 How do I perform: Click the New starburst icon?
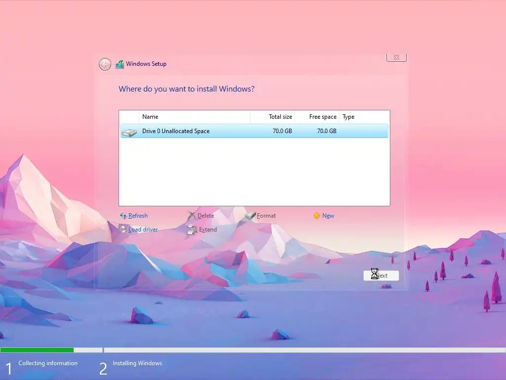pos(317,216)
